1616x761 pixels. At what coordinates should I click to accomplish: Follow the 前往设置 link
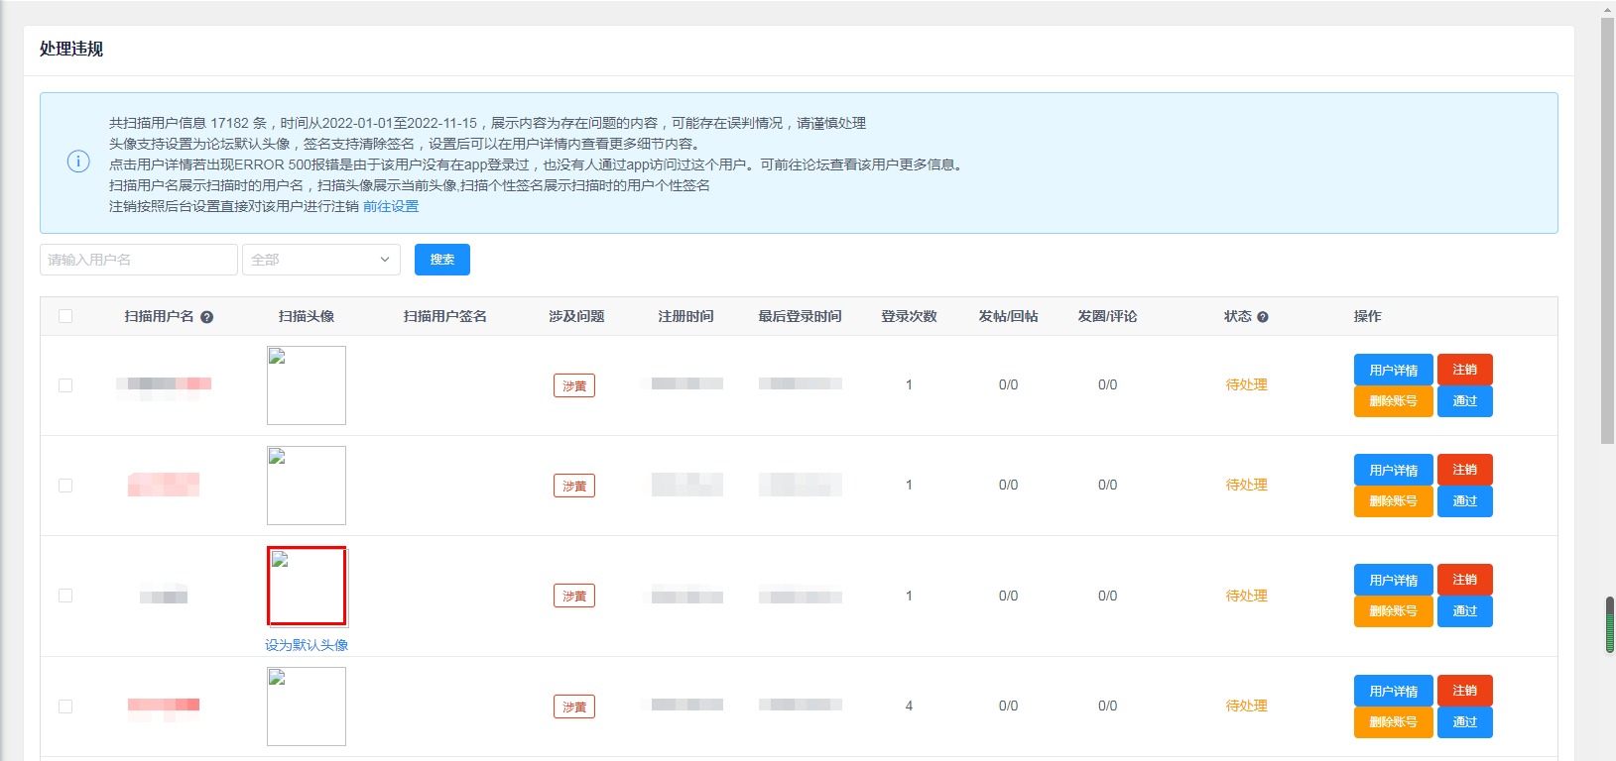(391, 206)
